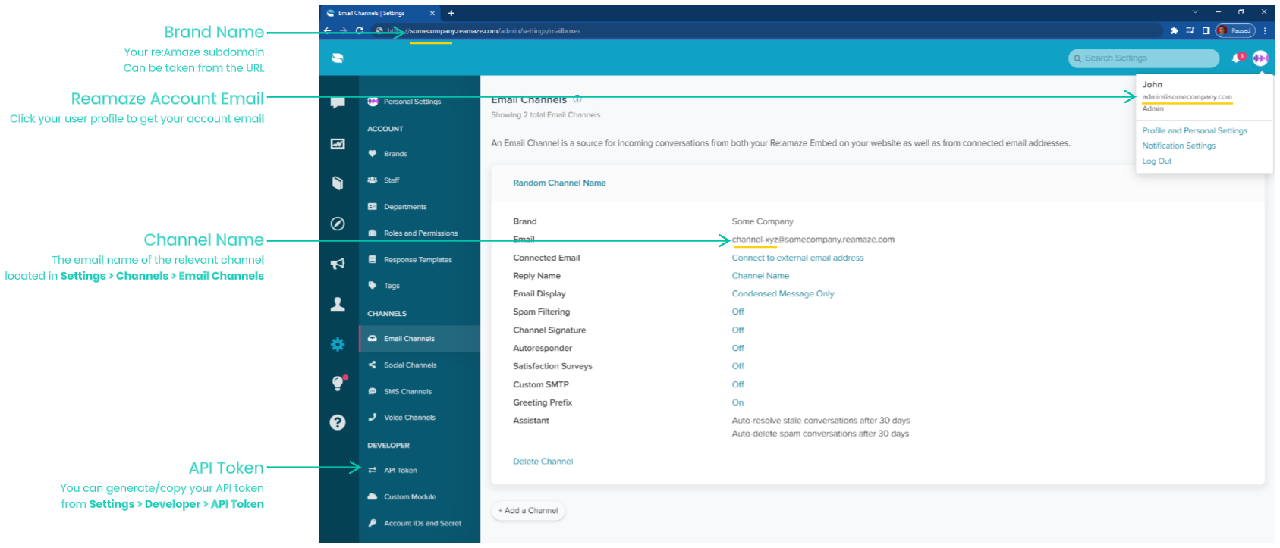Open Roles and Permissions in the sidebar
Screen dimensions: 1280x548
(x=420, y=233)
